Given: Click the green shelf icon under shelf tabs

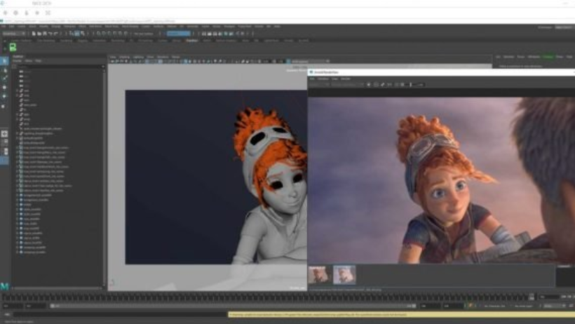Looking at the screenshot, I should pos(13,47).
